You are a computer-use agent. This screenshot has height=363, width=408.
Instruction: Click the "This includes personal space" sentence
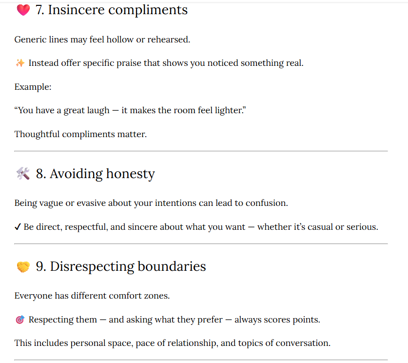(173, 343)
